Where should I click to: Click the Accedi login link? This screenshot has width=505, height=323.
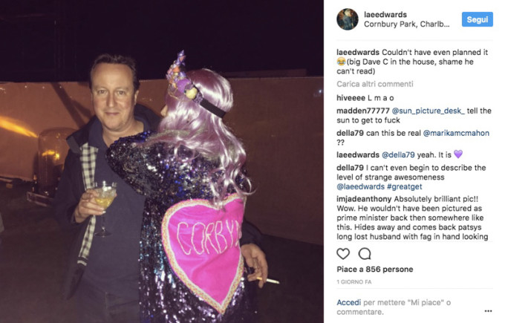click(x=349, y=302)
